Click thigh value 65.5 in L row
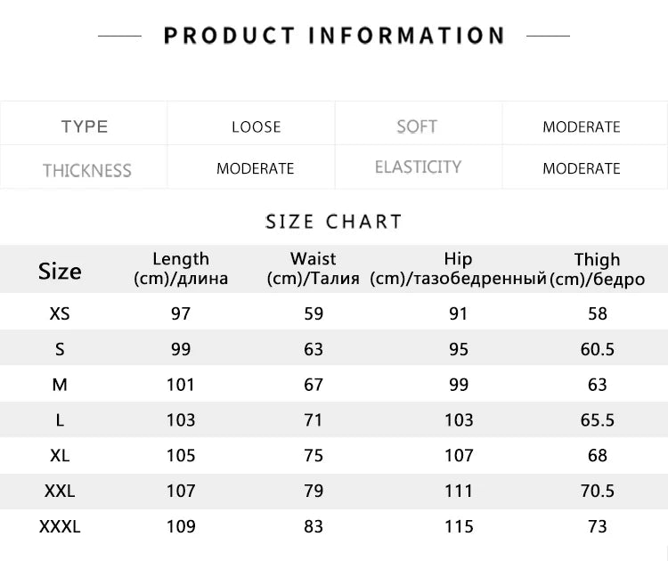The height and width of the screenshot is (561, 668). tap(597, 420)
